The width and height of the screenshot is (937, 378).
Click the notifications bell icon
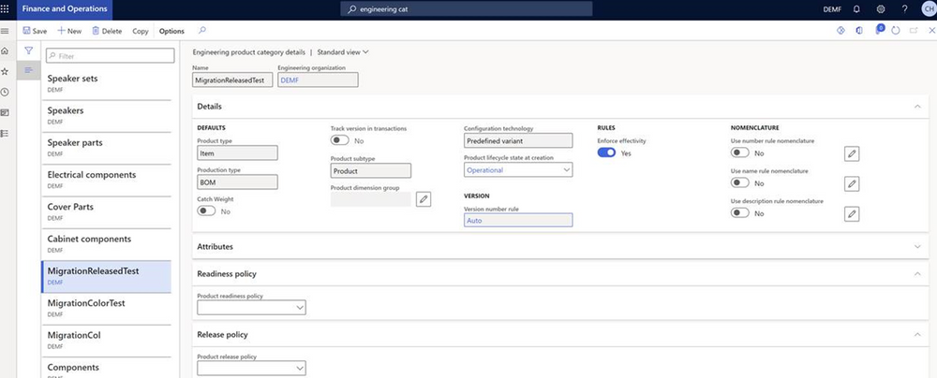click(x=857, y=9)
